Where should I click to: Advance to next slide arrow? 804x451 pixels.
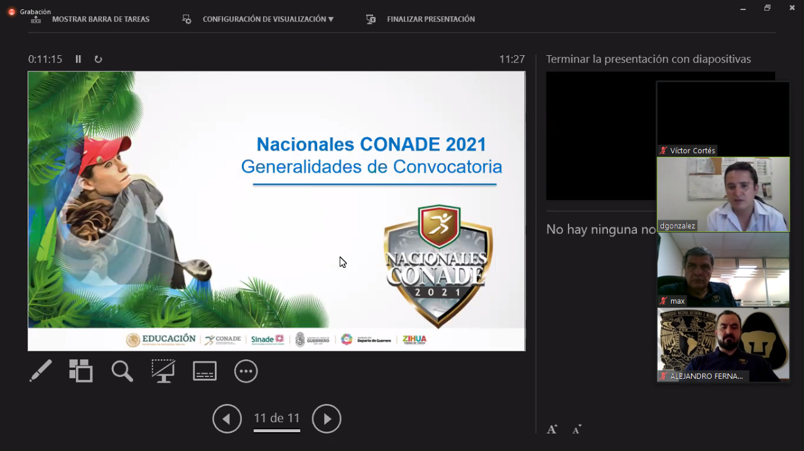327,419
